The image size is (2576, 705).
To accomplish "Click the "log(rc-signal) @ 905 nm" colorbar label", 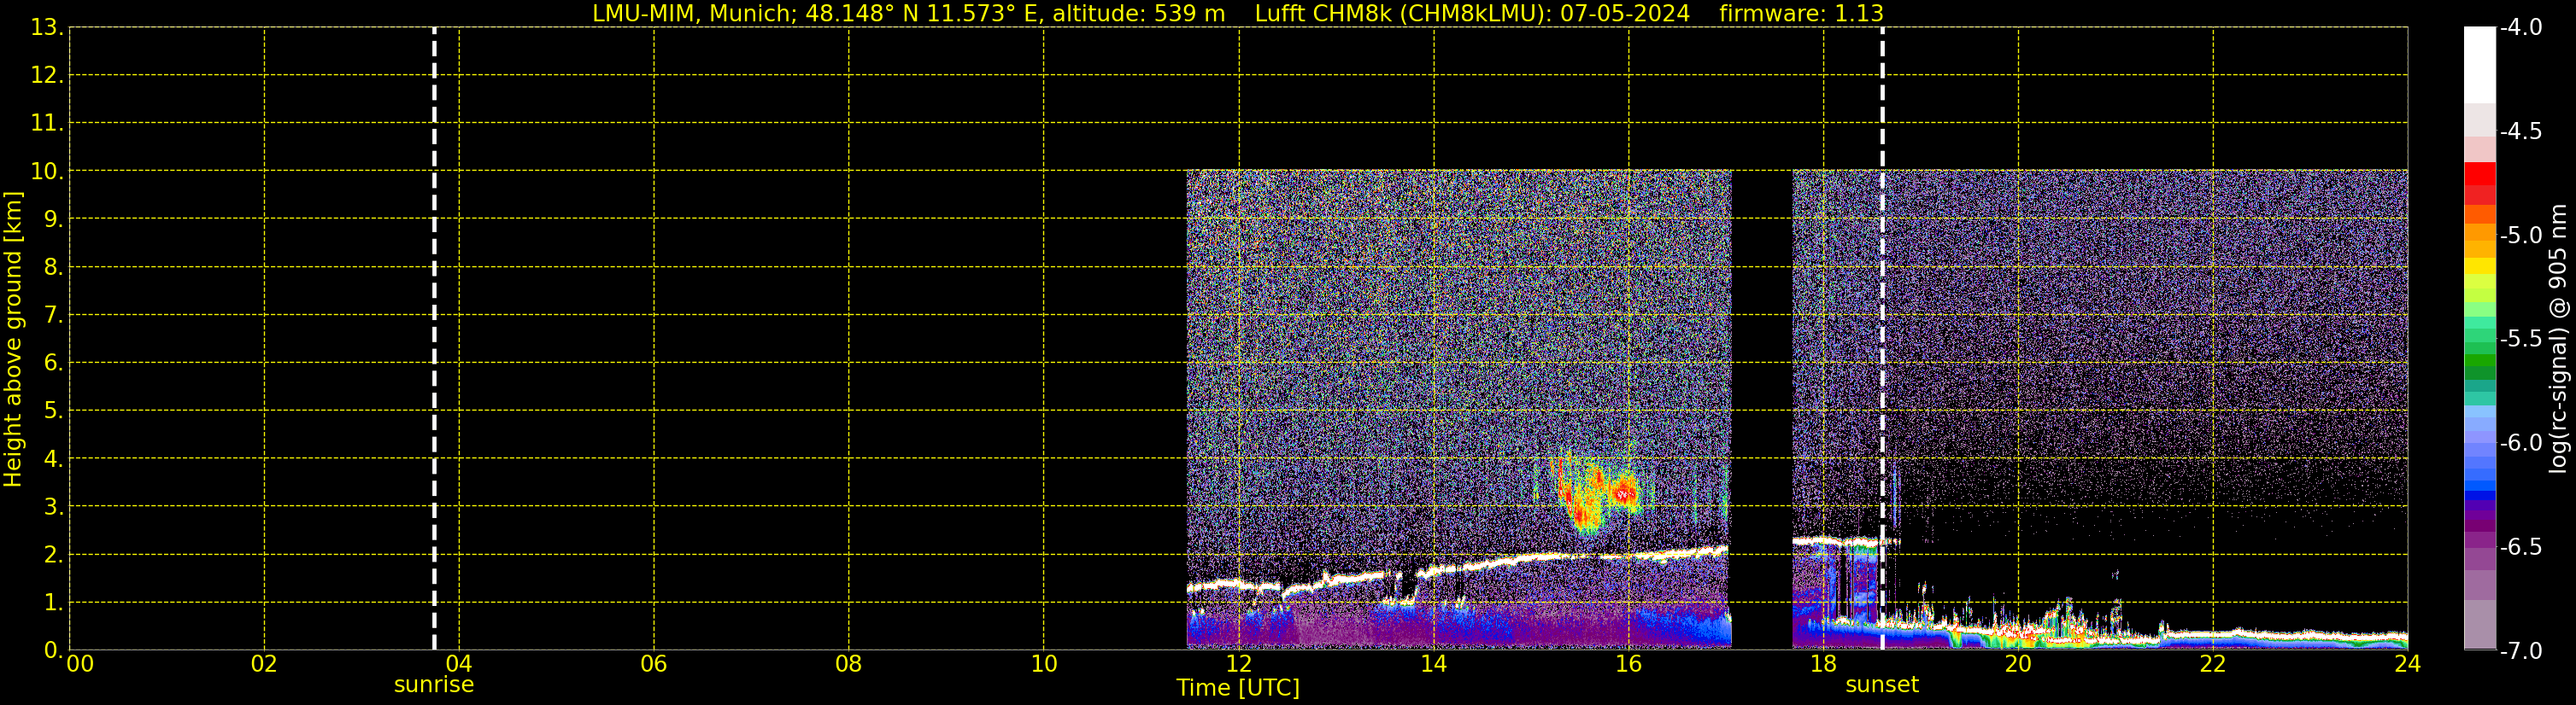I will coord(2558,339).
